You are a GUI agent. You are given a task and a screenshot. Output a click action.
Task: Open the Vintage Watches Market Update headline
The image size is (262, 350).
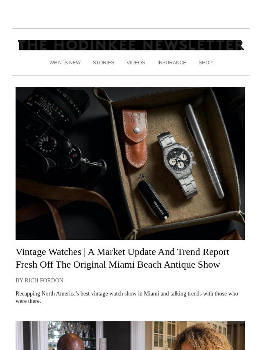point(122,258)
